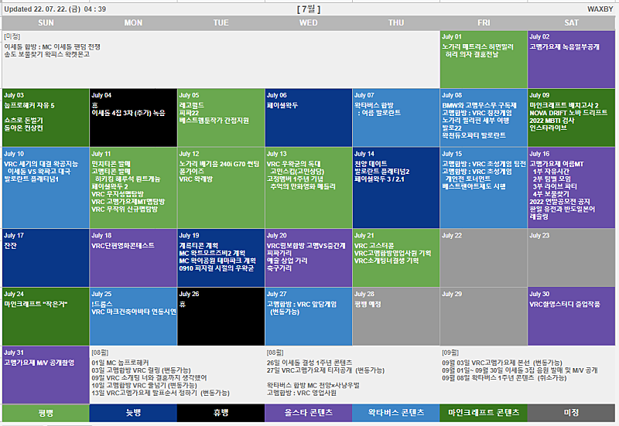
Task: Click the July 10 date label
Action: (x=14, y=154)
